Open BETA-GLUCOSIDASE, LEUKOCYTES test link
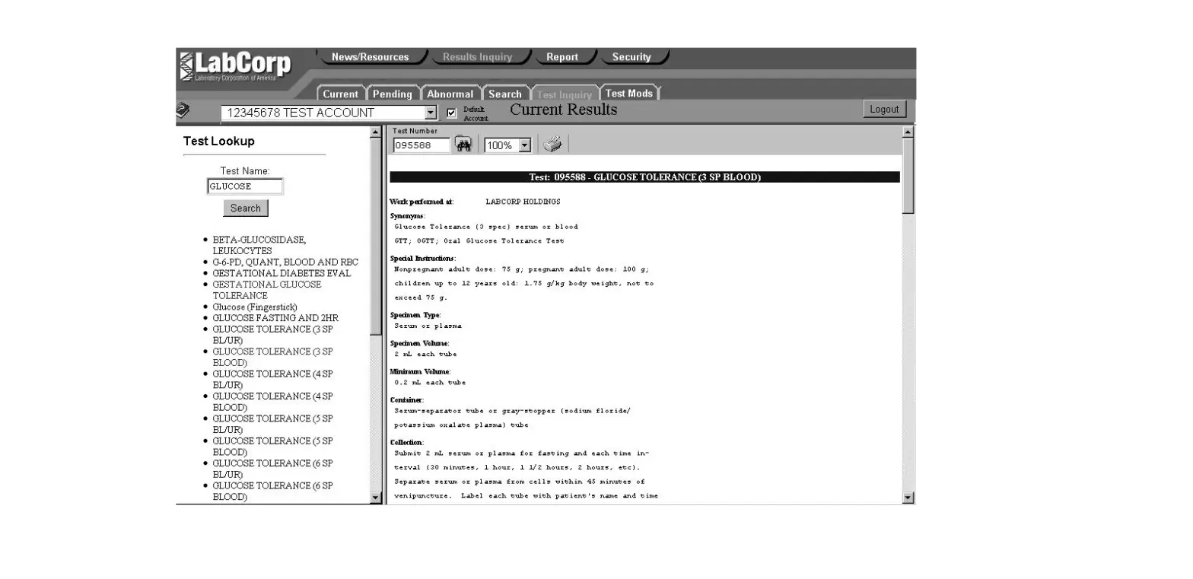Screen dimensions: 1193x579 (x=259, y=245)
